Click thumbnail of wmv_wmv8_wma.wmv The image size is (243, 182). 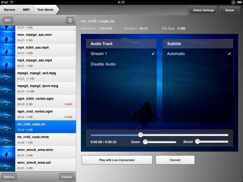pos(8,152)
